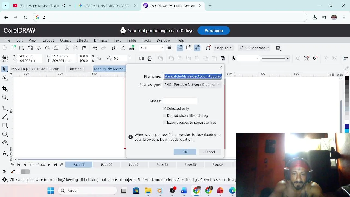Viewport: 350px width, 197px height.
Task: Select the Crop tool
Action: point(5,88)
